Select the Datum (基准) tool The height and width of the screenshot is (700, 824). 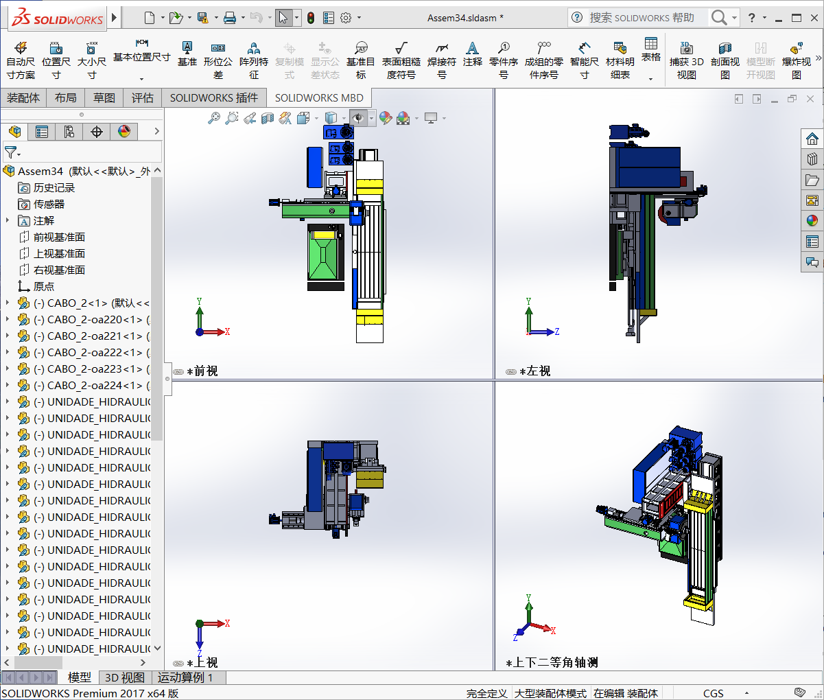pos(187,54)
